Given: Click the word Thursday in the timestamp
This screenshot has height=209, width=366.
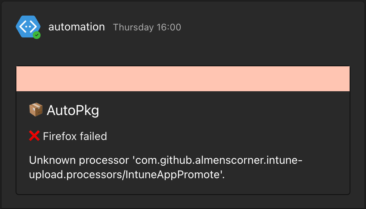Looking at the screenshot, I should [x=133, y=27].
